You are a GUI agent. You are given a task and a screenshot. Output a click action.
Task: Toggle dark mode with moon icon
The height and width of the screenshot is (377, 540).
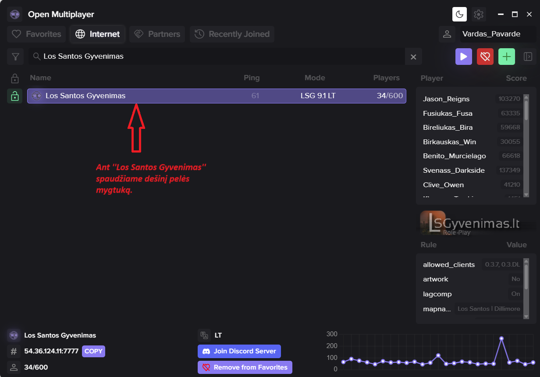point(459,14)
